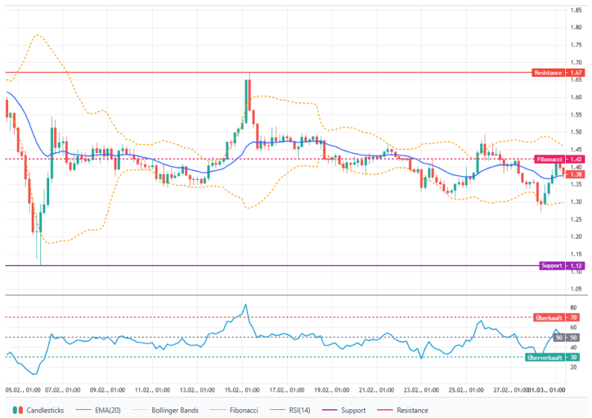
Task: Click the red Resistance 1.67 price tag
Action: (558, 72)
